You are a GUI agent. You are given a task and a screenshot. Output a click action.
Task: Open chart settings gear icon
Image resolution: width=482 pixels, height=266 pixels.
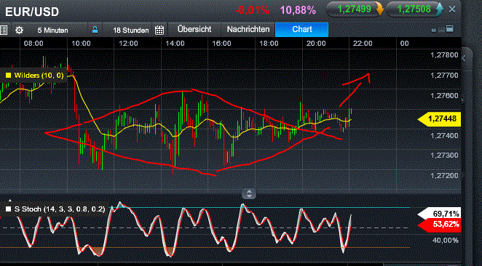(x=19, y=30)
